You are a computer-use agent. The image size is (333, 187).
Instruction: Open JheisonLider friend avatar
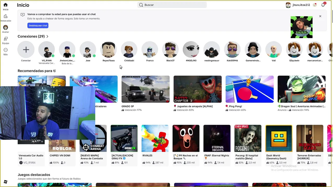pos(67,49)
